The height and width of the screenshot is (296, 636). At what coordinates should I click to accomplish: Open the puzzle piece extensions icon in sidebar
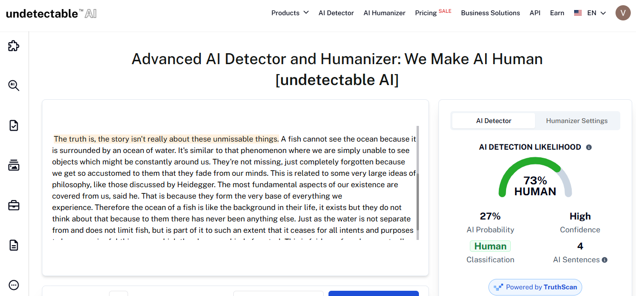14,46
